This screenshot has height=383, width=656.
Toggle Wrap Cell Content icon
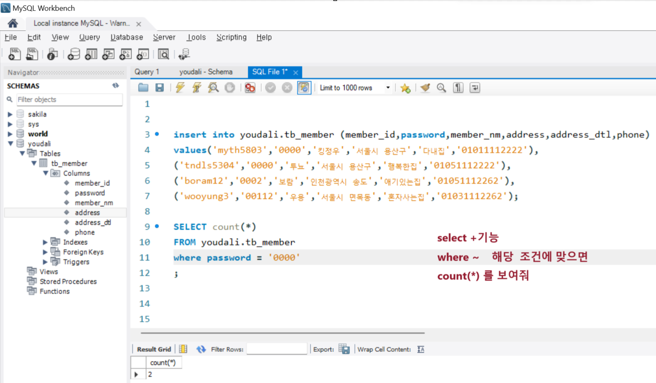click(x=421, y=349)
